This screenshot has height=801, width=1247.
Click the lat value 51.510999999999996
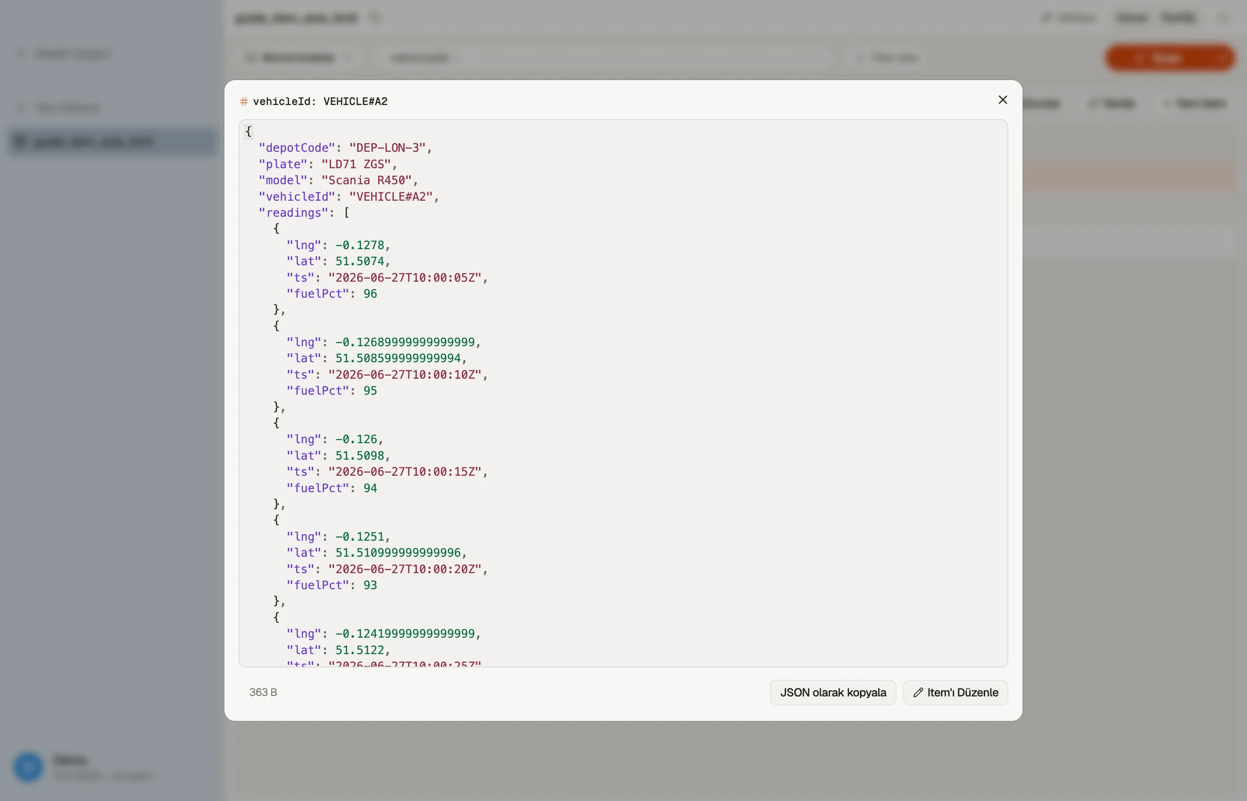pyautogui.click(x=398, y=552)
